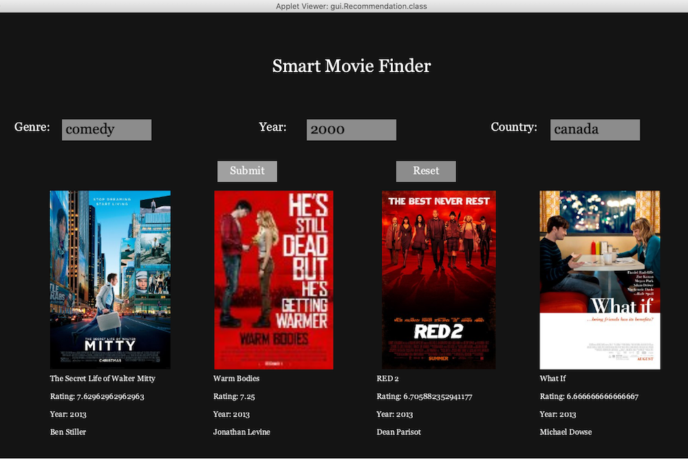Select director name Dean Parisot

(x=398, y=432)
